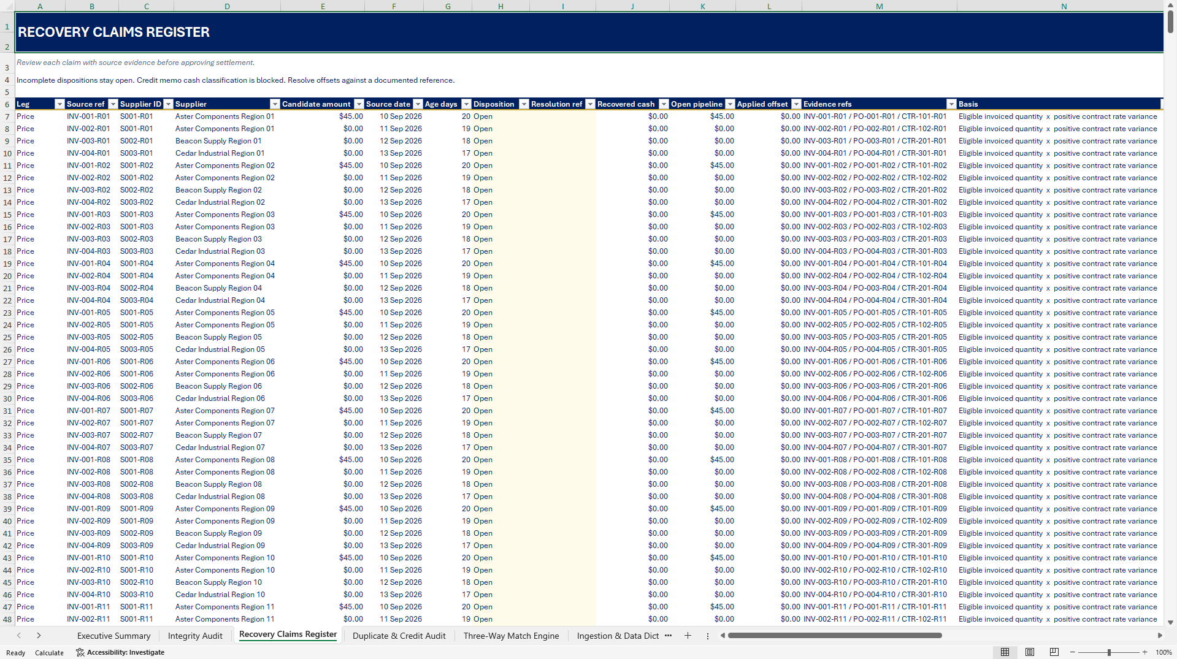Open the Leg column filter dropdown

(59, 104)
